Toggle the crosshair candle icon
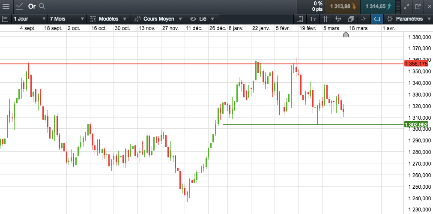 [x=364, y=19]
